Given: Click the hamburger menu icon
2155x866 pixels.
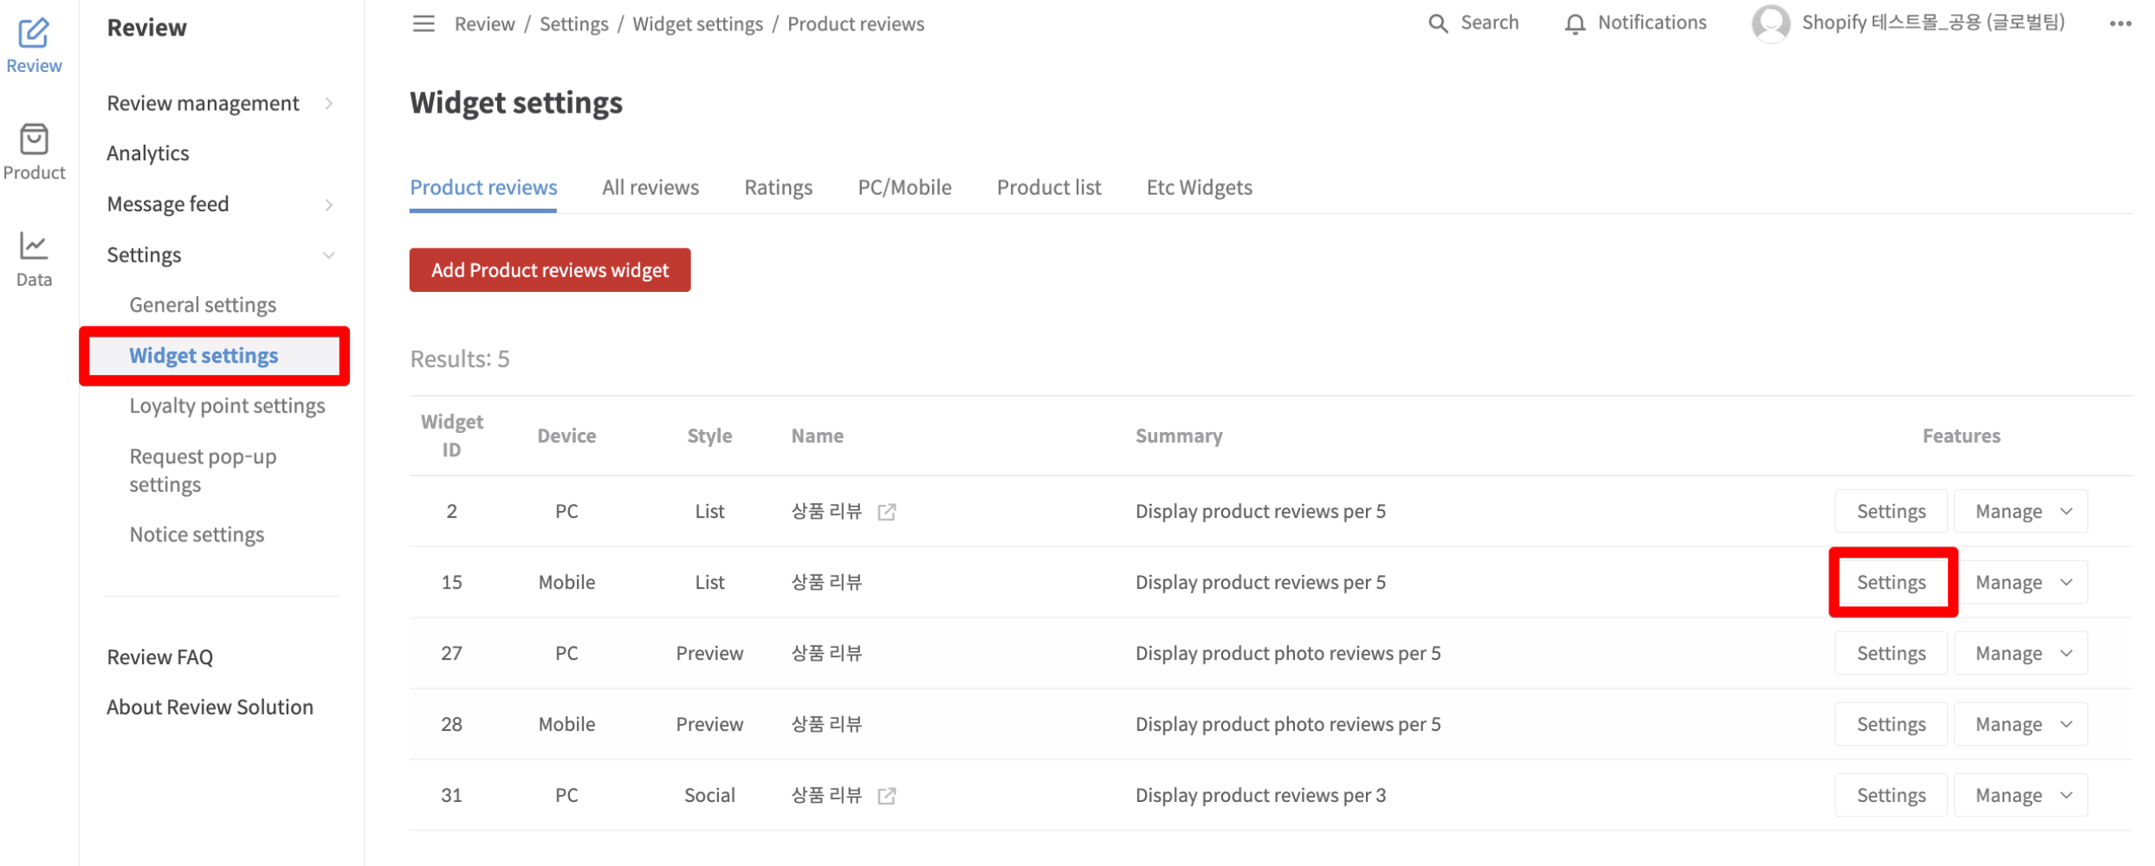Looking at the screenshot, I should pyautogui.click(x=424, y=23).
